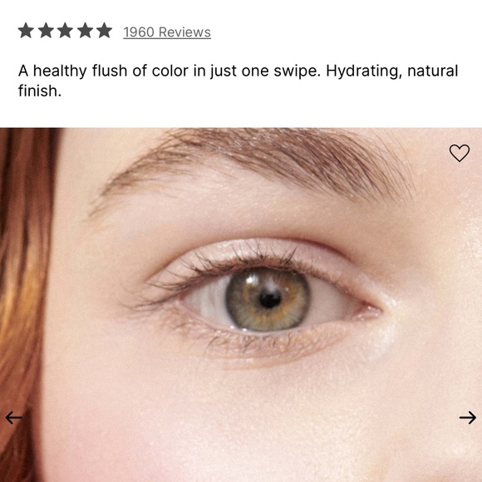Click the word "finish." on the second line

point(40,91)
